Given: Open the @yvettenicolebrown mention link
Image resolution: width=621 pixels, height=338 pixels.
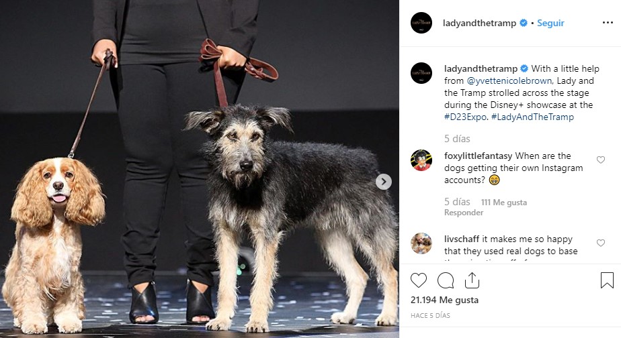Looking at the screenshot, I should [x=509, y=80].
